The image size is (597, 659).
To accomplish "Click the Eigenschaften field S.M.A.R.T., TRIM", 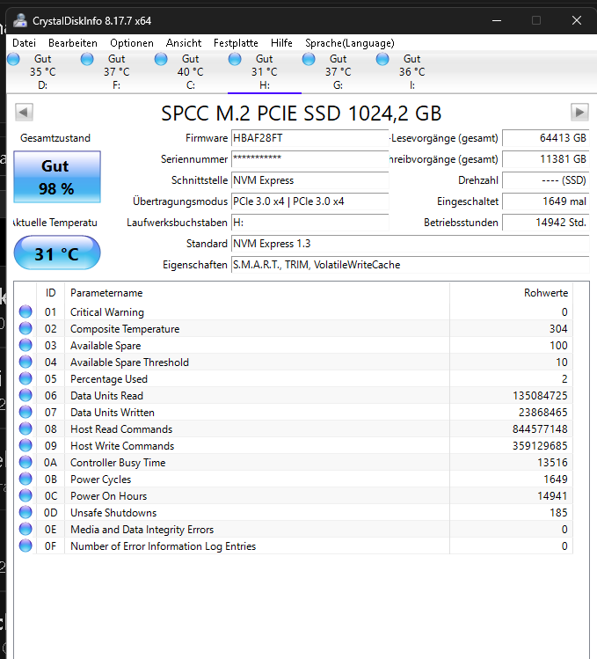I will click(410, 265).
